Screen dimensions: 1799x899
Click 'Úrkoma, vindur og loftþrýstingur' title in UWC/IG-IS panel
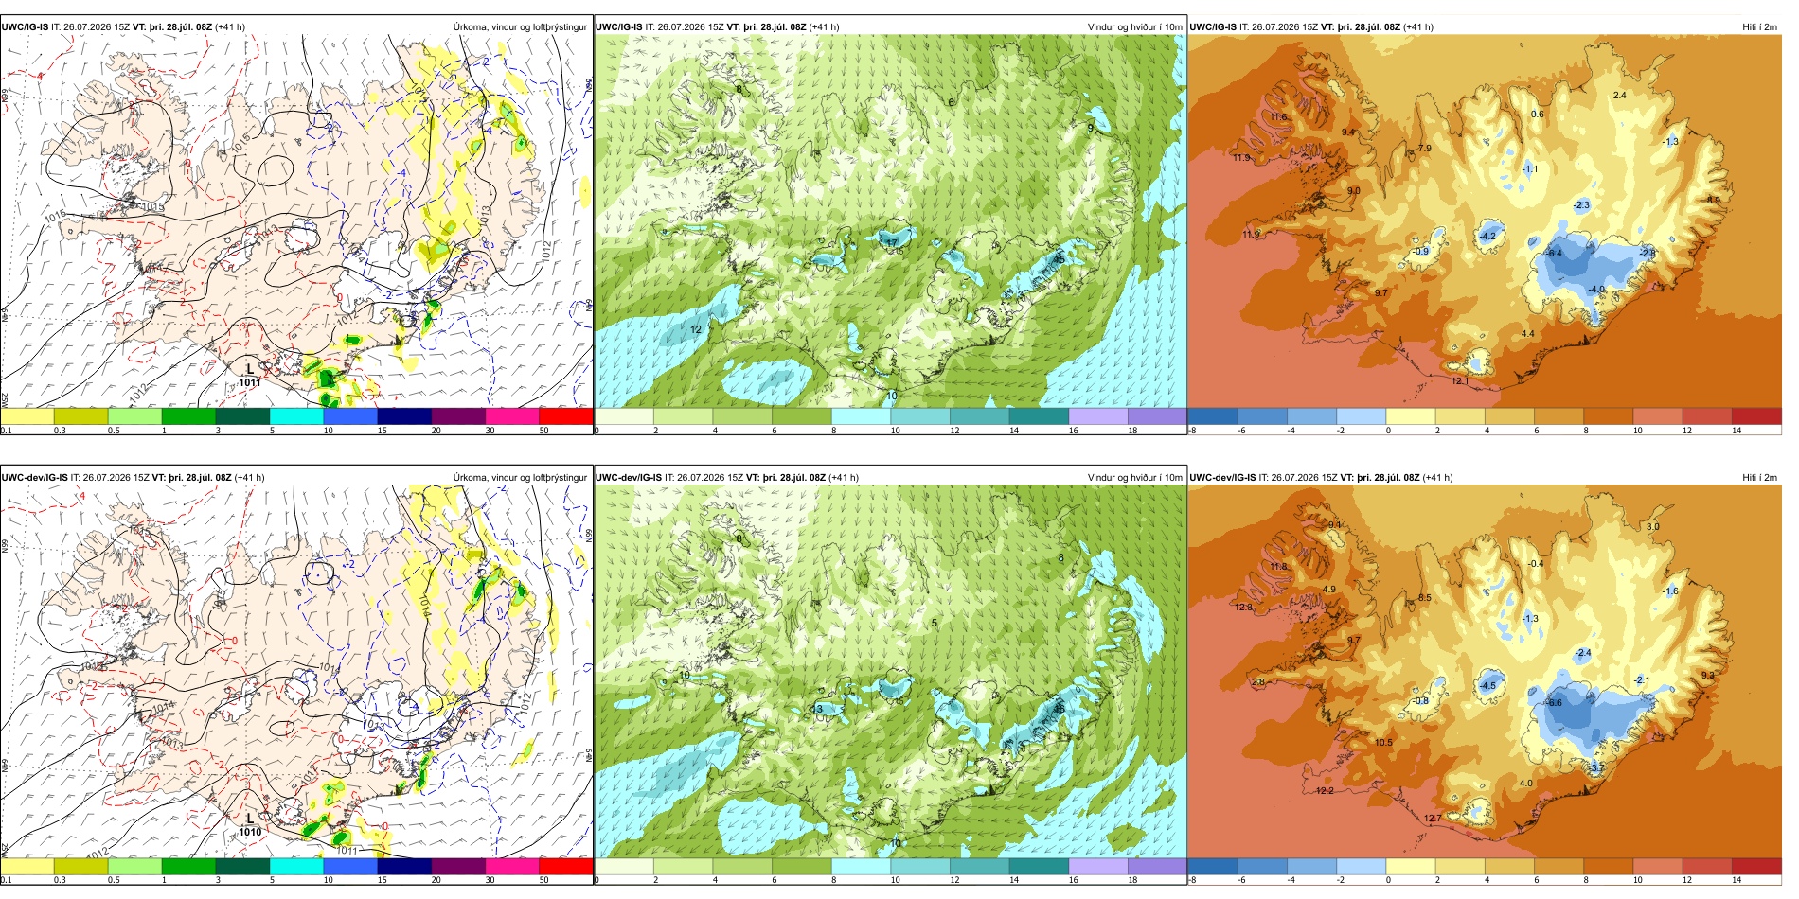[520, 27]
